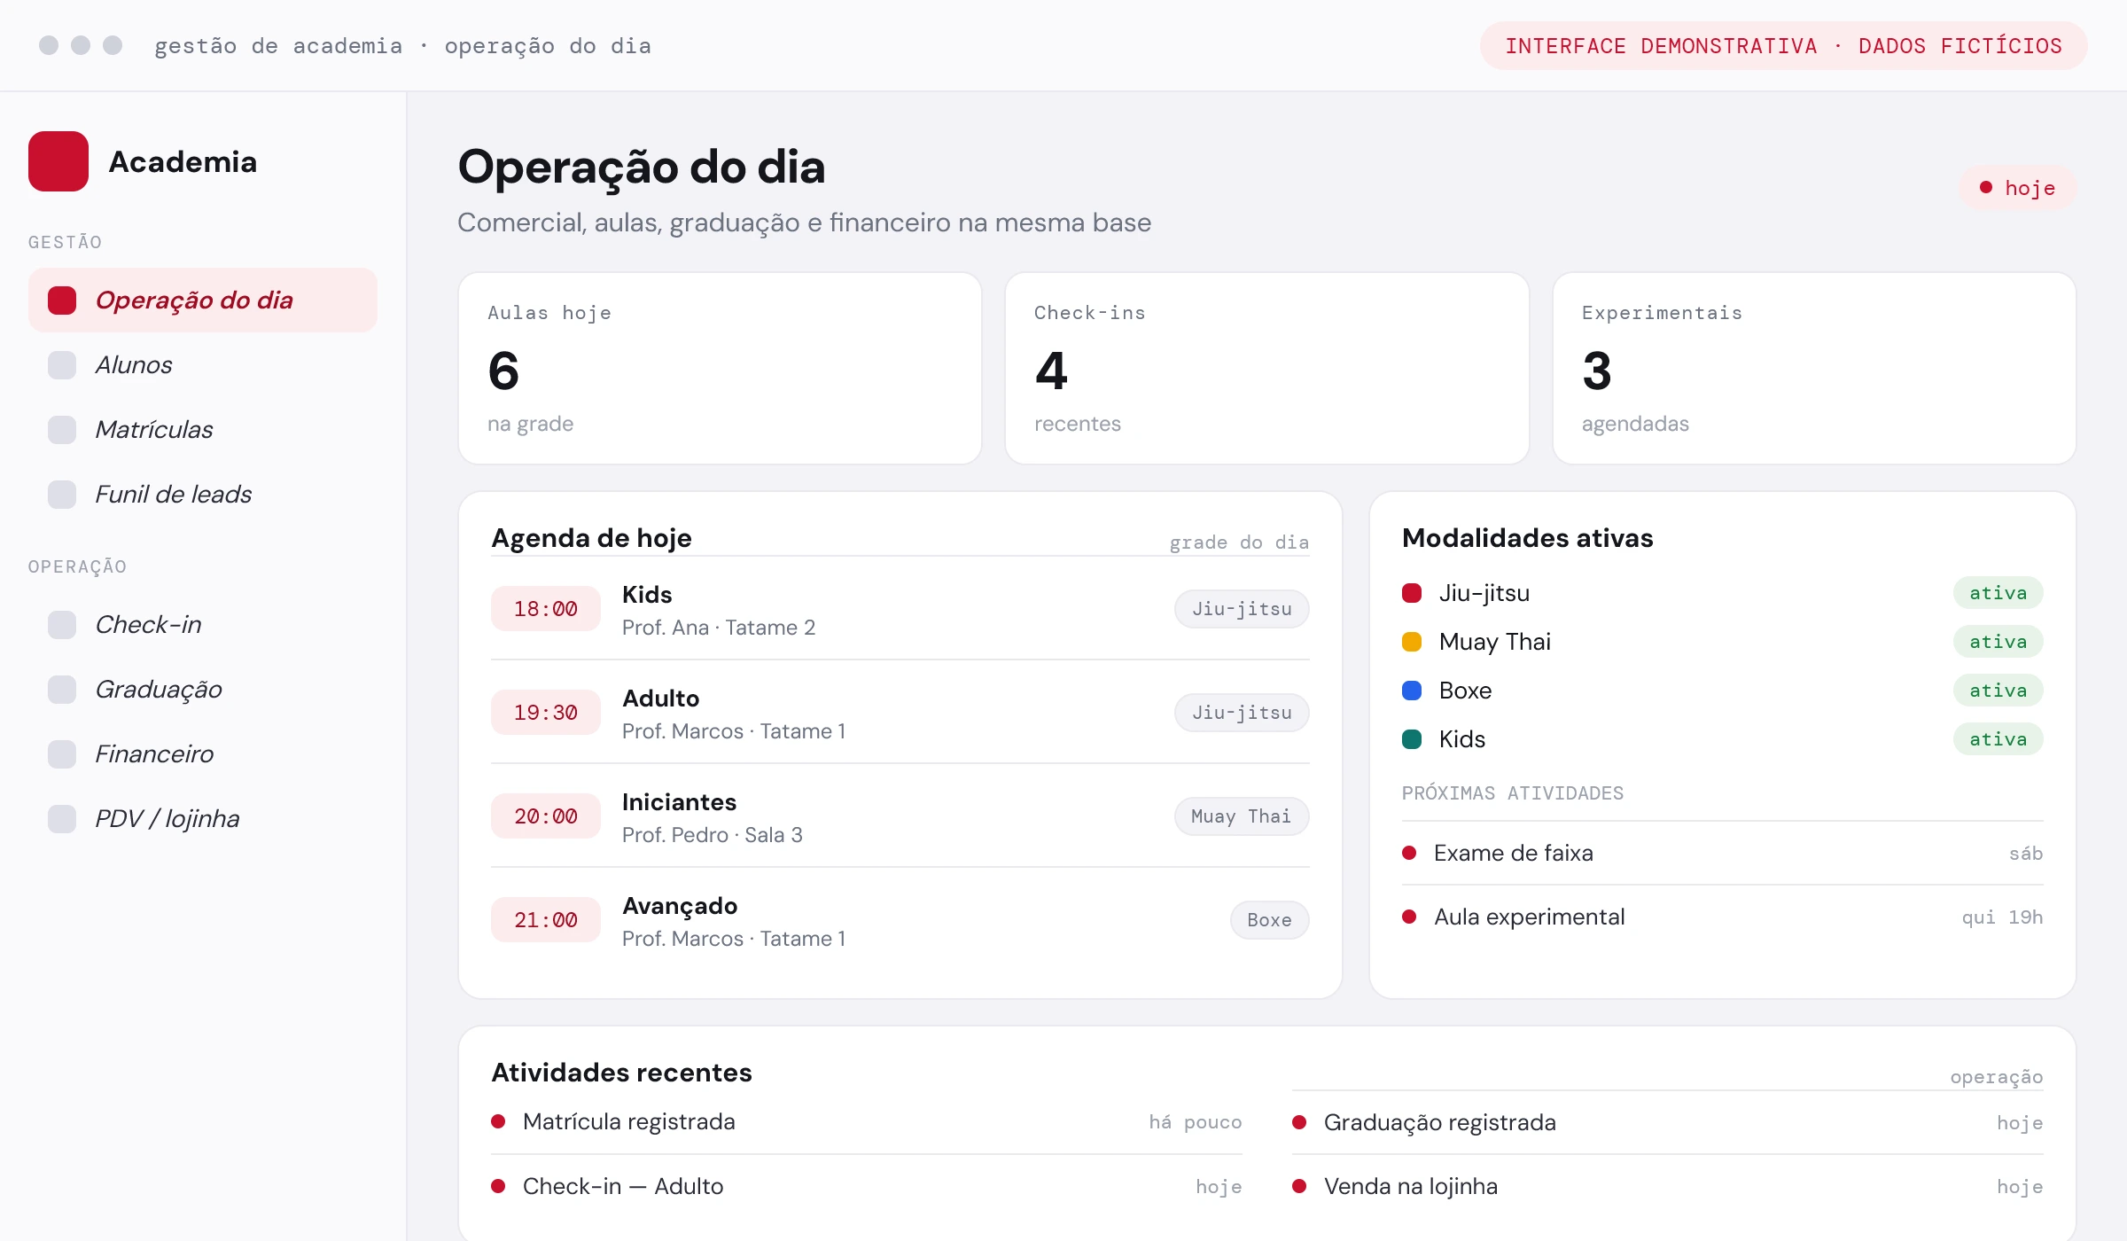Click the Financeiro sidebar icon
This screenshot has width=2127, height=1241.
(x=62, y=754)
